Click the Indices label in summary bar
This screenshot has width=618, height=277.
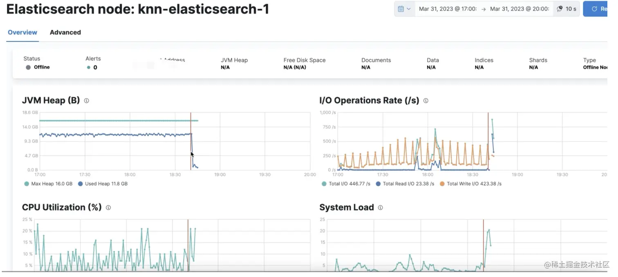coord(484,60)
